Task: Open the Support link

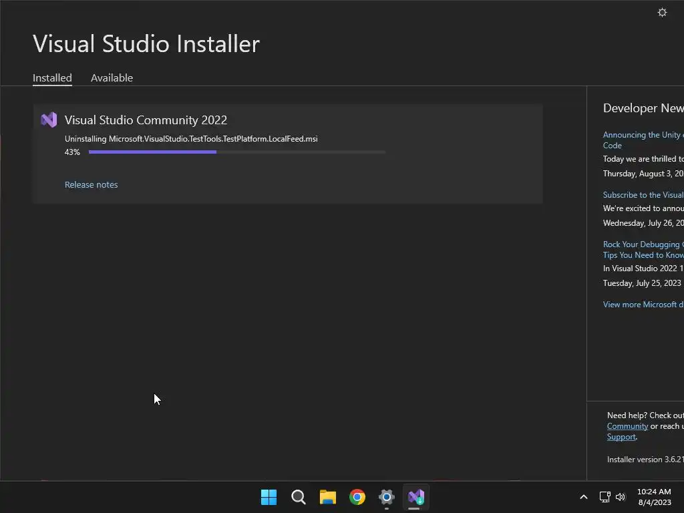Action: click(621, 437)
